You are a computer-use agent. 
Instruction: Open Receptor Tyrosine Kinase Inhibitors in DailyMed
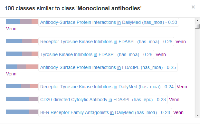[x=107, y=87]
